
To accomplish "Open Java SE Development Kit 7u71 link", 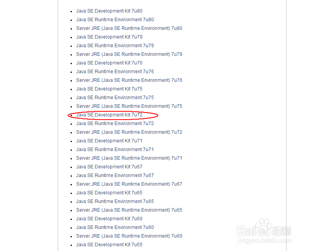I will pos(109,141).
